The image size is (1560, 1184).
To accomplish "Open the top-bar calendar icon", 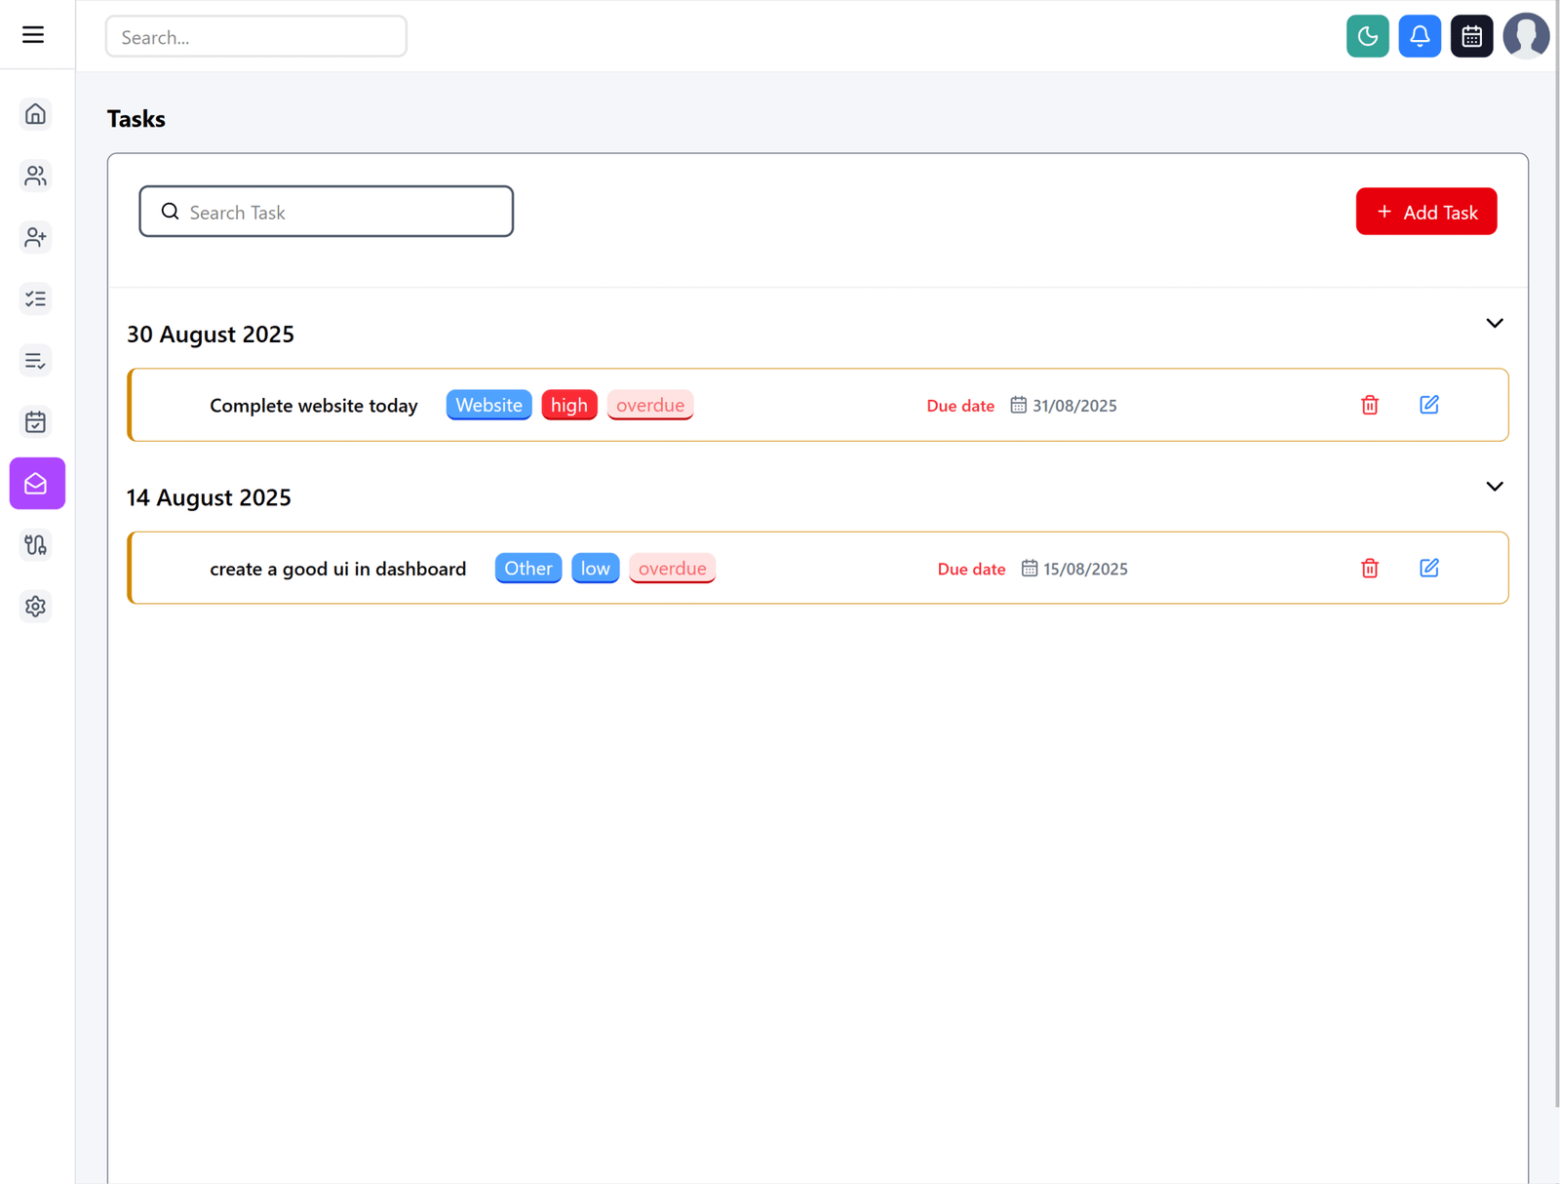I will (x=1471, y=36).
